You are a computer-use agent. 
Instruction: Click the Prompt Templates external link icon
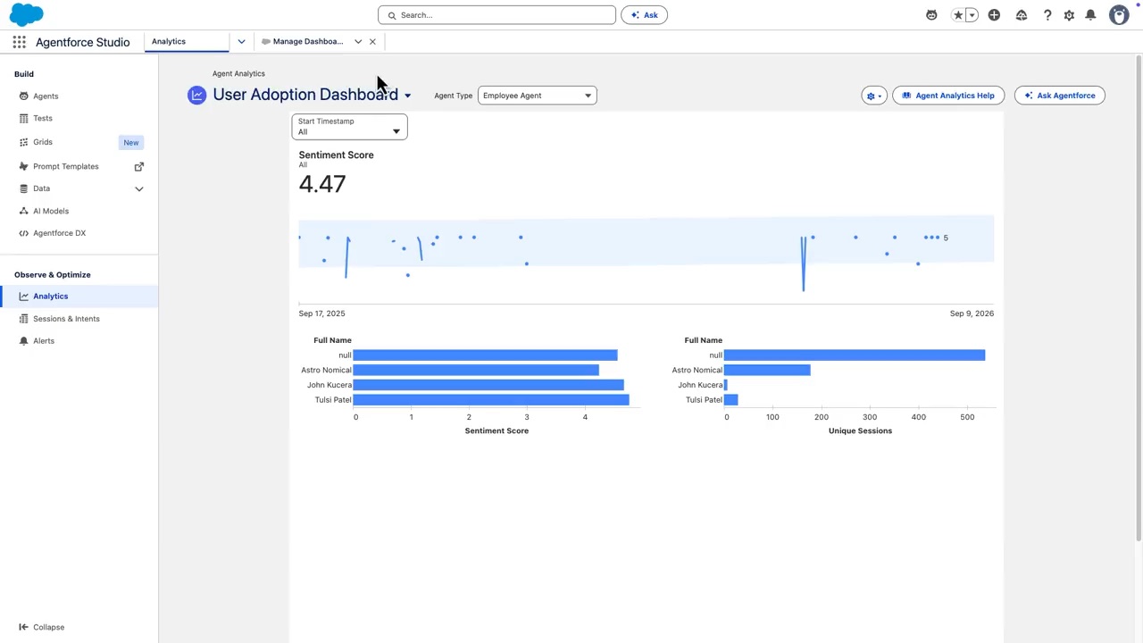pyautogui.click(x=138, y=166)
